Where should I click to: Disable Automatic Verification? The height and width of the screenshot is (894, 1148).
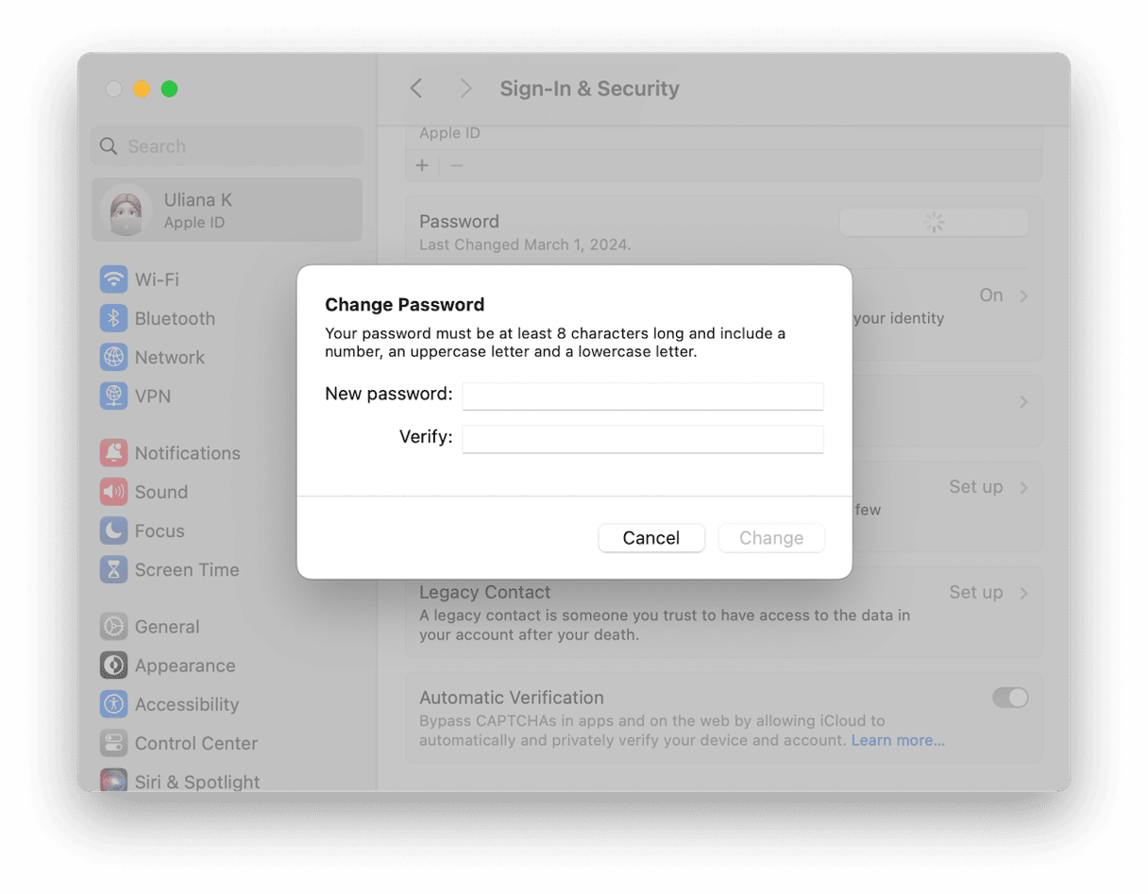tap(1010, 698)
